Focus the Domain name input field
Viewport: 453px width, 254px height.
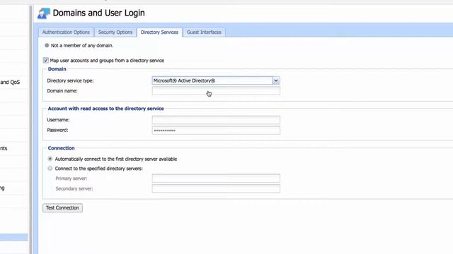click(x=216, y=91)
